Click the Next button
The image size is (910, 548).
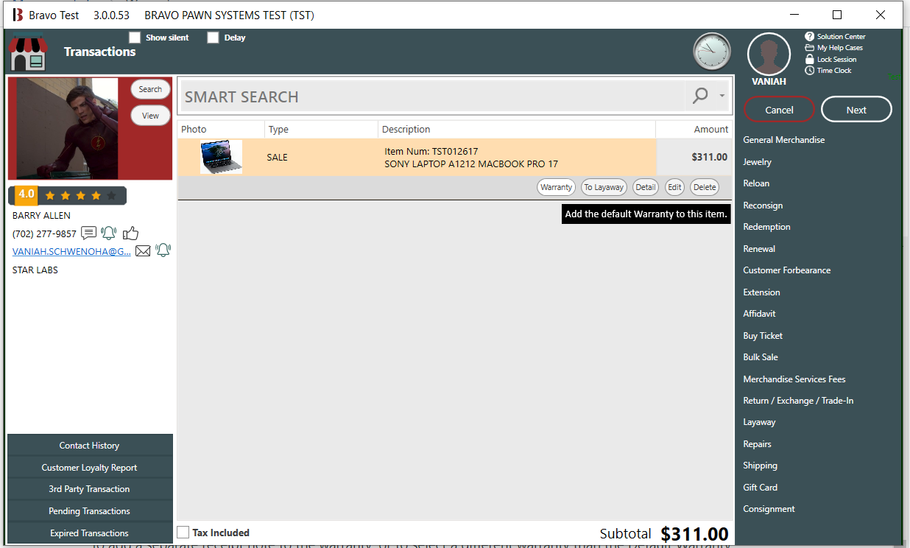[856, 110]
